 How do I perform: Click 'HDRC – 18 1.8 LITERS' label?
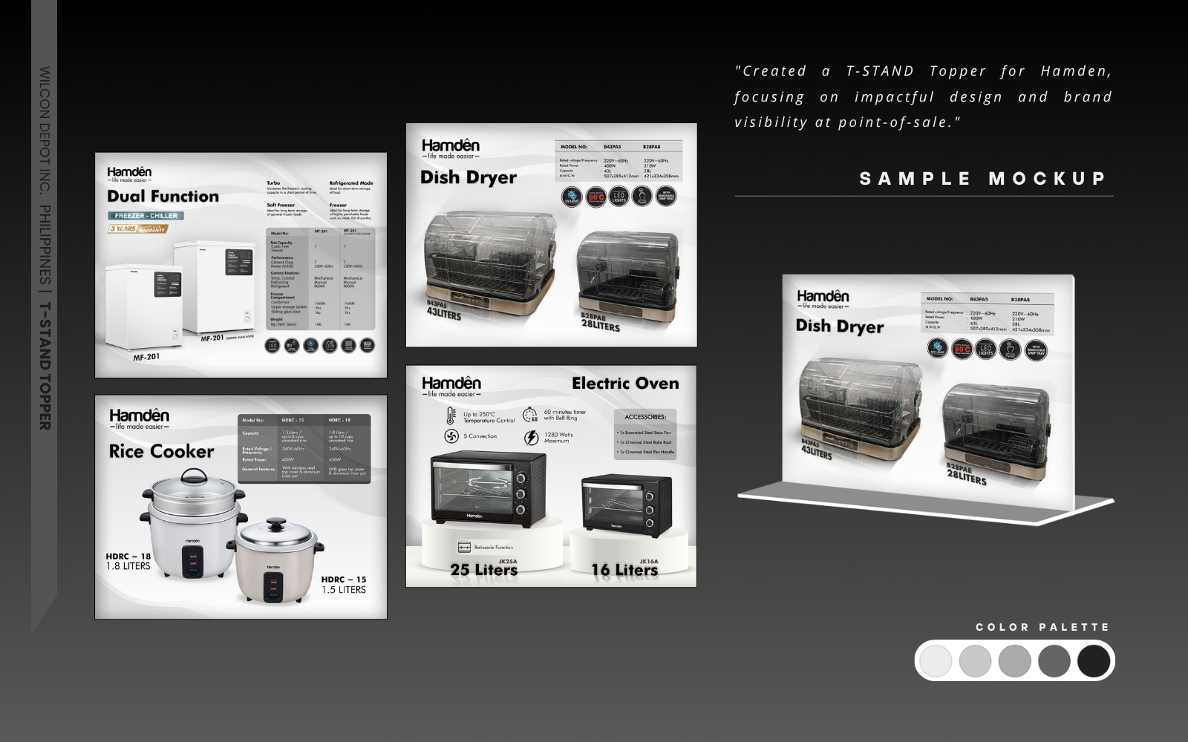[x=128, y=561]
